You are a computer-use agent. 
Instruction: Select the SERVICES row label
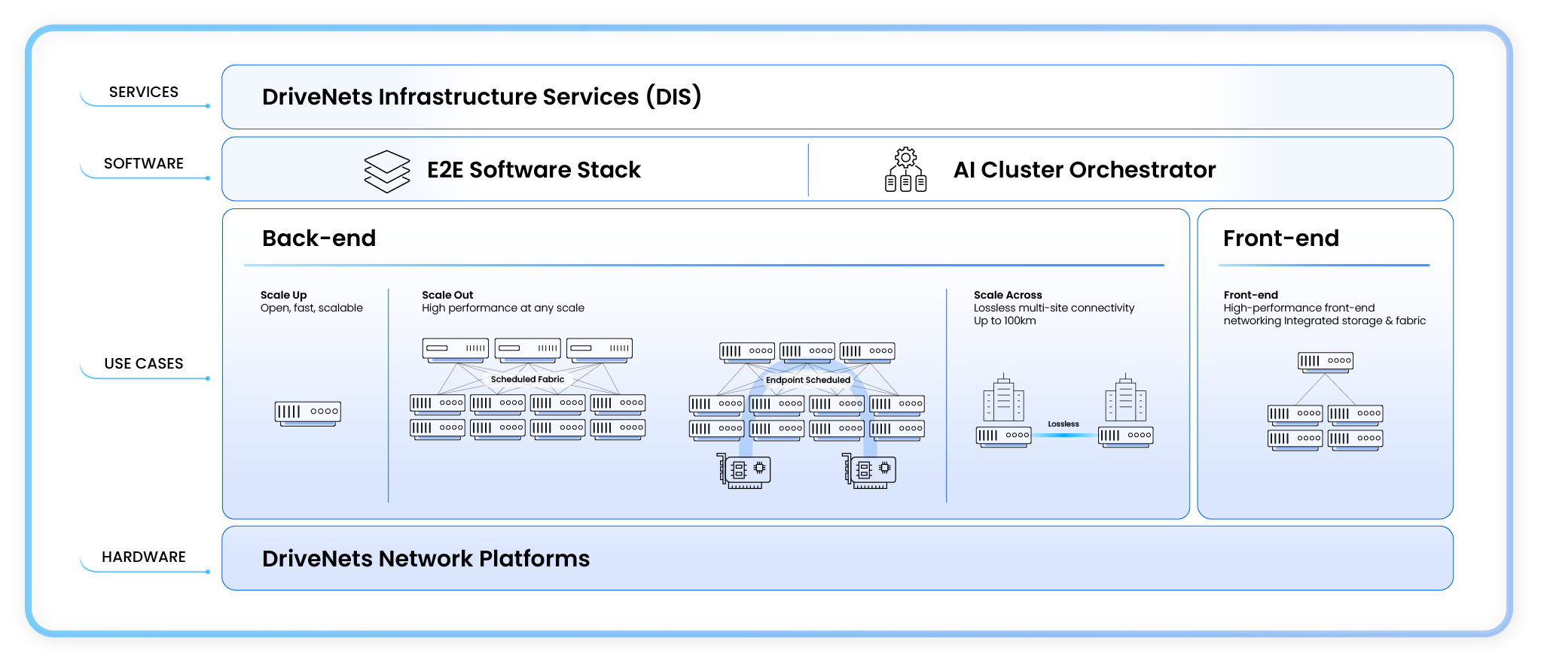pyautogui.click(x=144, y=92)
